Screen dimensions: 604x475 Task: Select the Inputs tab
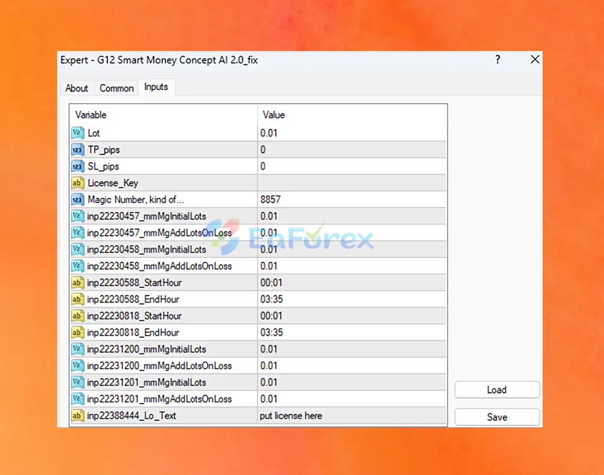(x=156, y=87)
